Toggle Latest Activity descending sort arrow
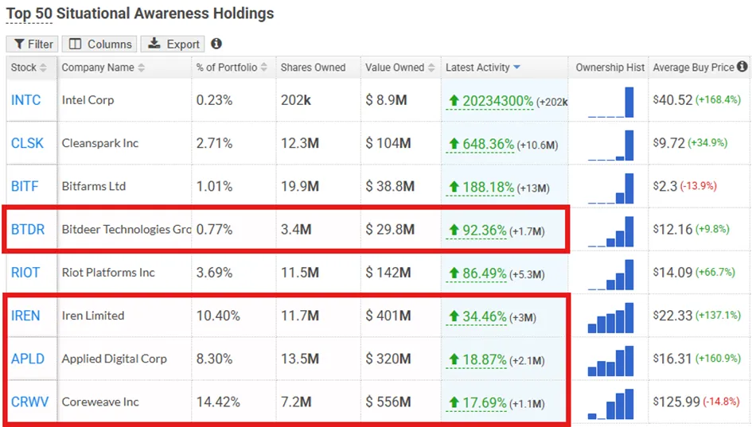The width and height of the screenshot is (752, 427). click(x=516, y=68)
